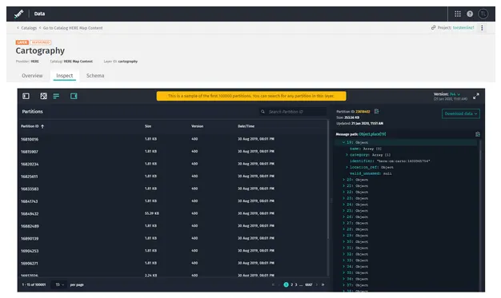
Task: Go to first page of partitions
Action: point(273,284)
